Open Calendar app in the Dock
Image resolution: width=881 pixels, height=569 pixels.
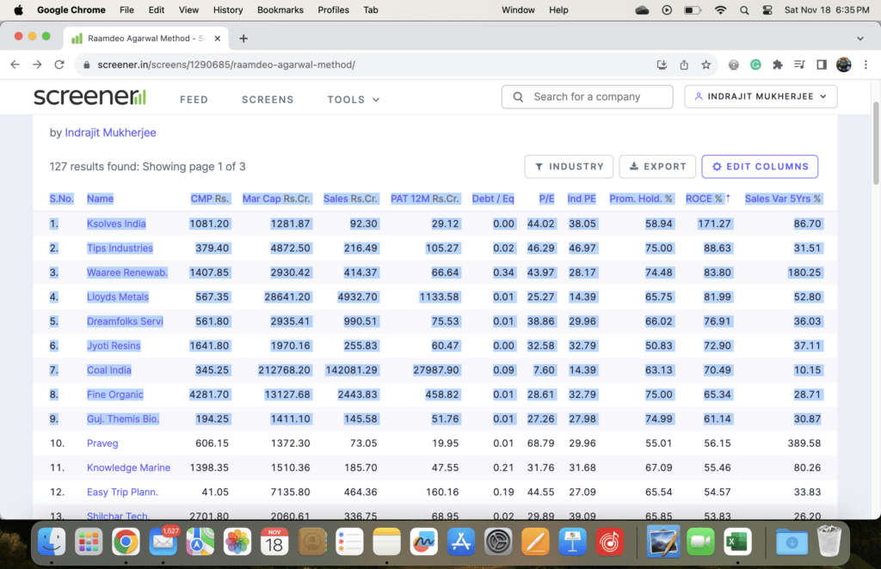(x=274, y=542)
